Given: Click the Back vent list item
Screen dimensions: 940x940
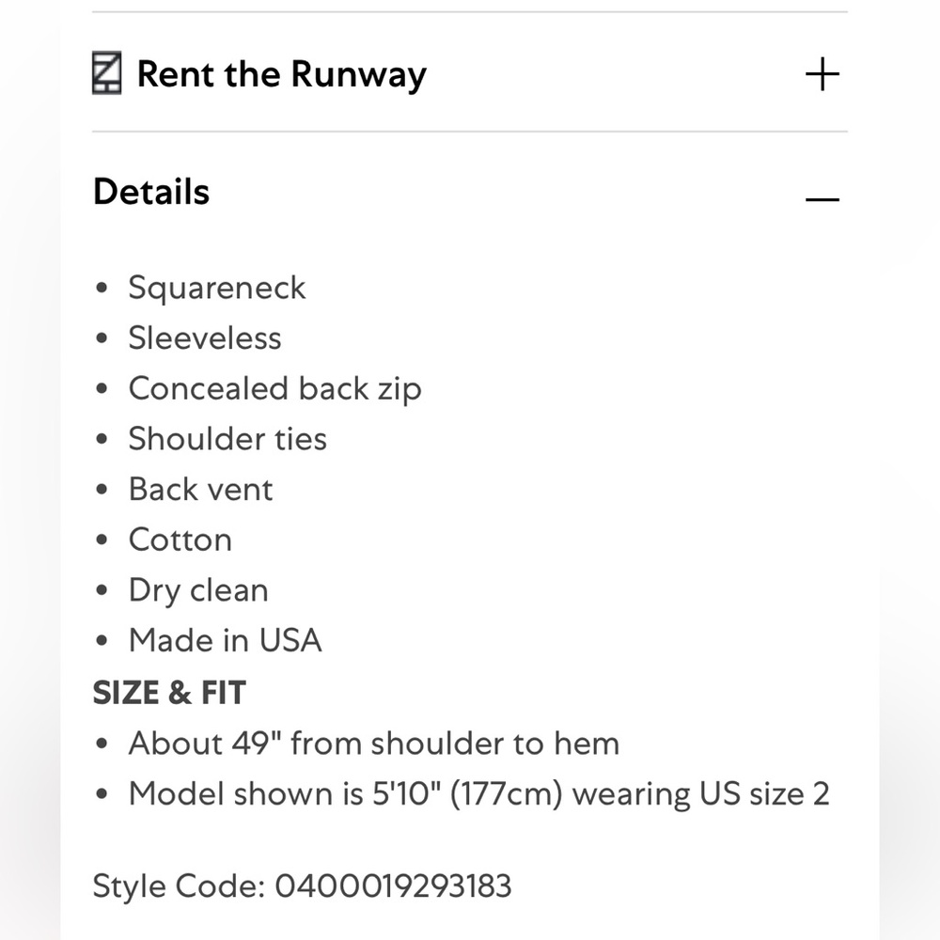Looking at the screenshot, I should tap(200, 490).
